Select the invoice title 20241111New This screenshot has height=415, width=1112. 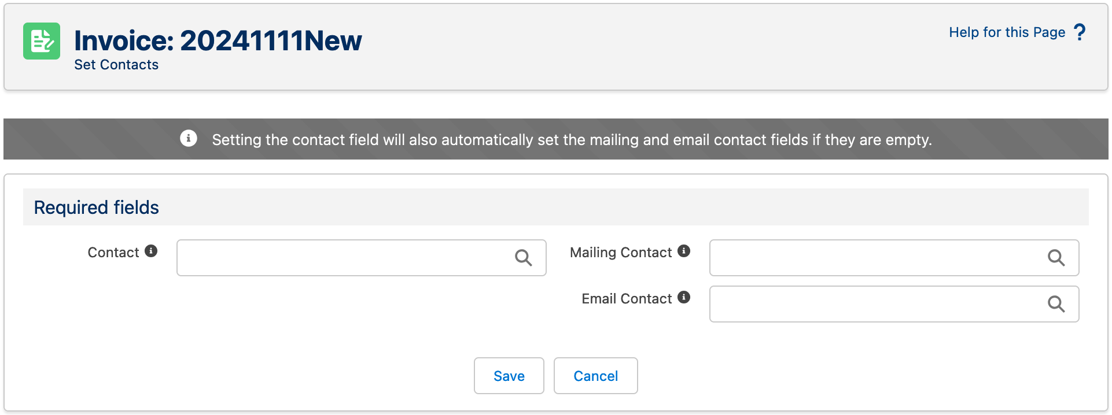click(271, 40)
